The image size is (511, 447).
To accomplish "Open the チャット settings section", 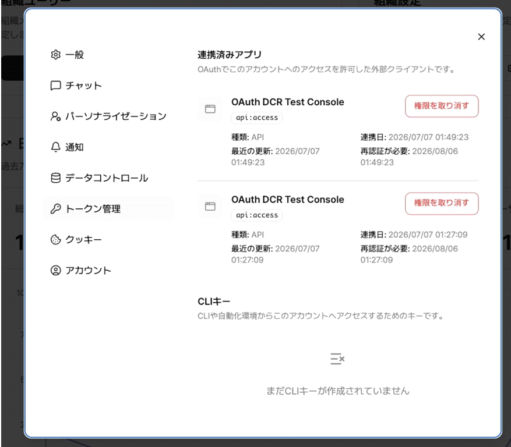I will 108,86.
